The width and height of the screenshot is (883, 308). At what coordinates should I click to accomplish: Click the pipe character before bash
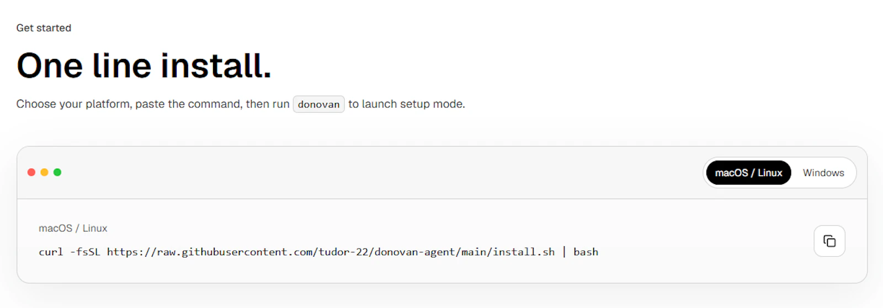click(x=564, y=252)
